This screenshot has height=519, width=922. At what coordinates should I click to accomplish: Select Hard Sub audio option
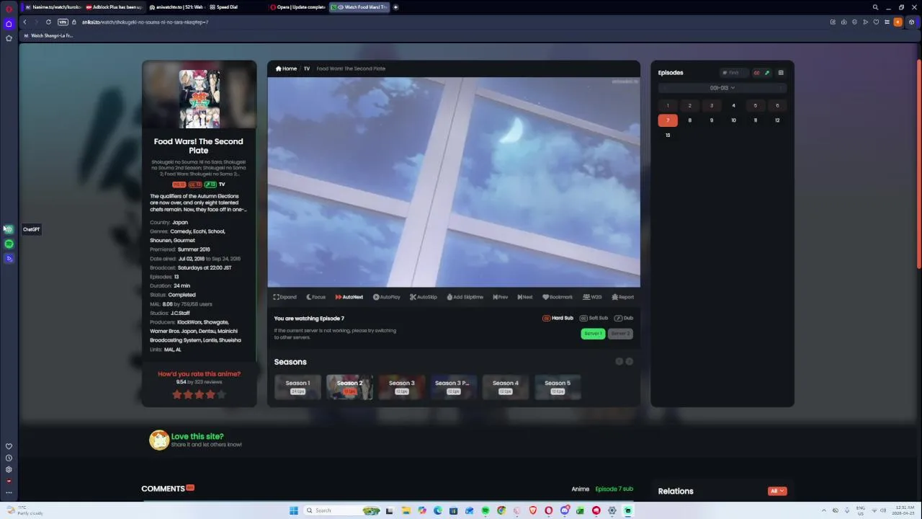click(x=558, y=318)
